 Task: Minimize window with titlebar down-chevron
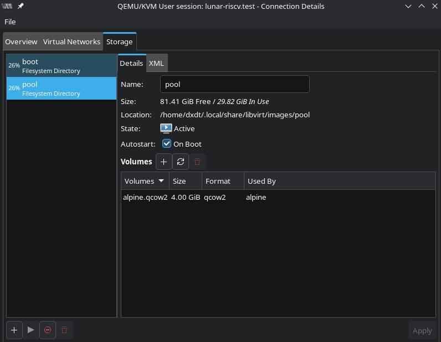pos(408,6)
